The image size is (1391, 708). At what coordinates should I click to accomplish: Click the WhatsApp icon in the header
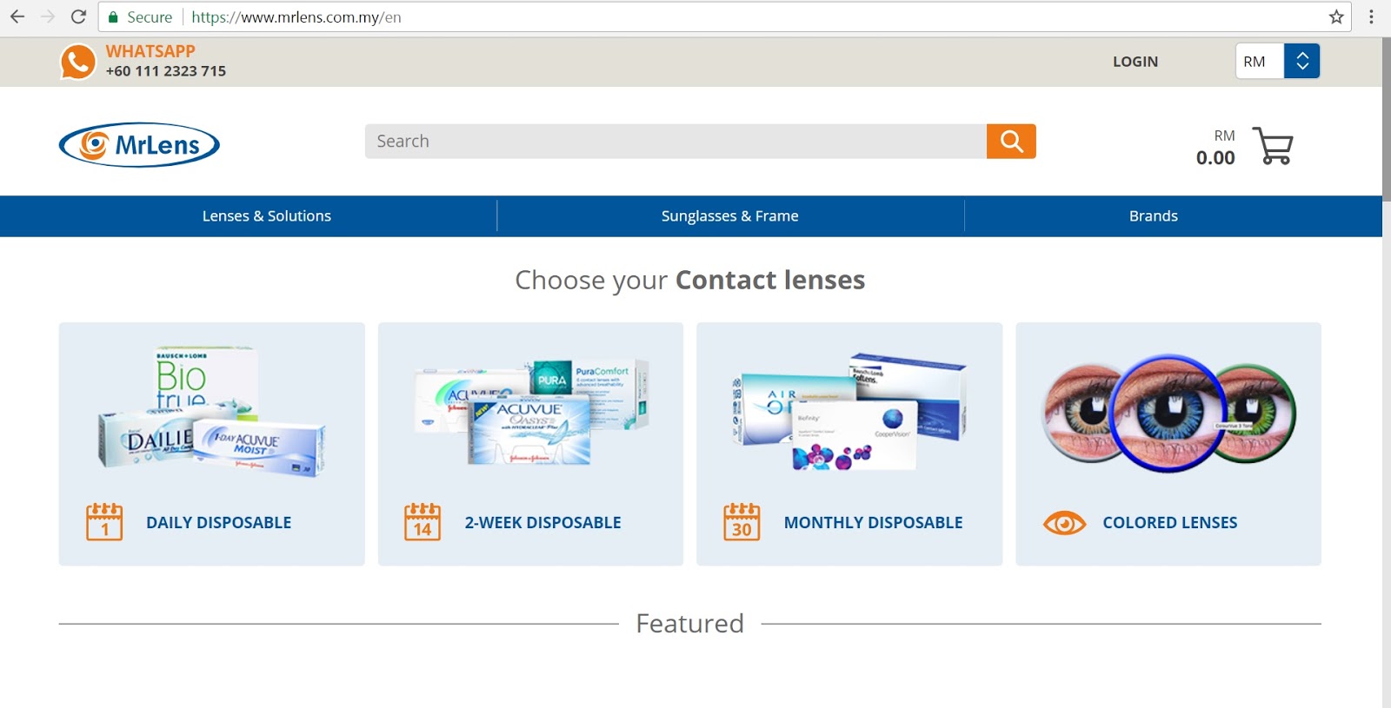pyautogui.click(x=77, y=61)
